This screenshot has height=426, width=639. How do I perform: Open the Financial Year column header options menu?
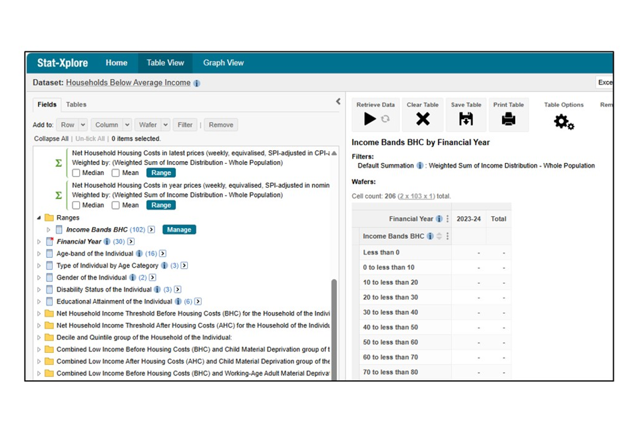coord(447,219)
